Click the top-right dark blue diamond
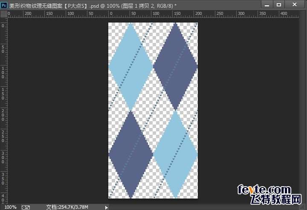 click(175, 67)
